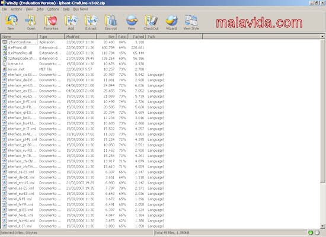326x237 pixels.
Task: Click the vertical scrollbar thumb
Action: click(x=322, y=111)
